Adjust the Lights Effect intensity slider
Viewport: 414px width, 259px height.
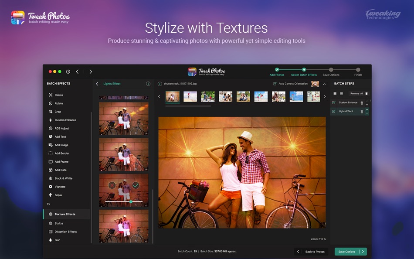132,202
